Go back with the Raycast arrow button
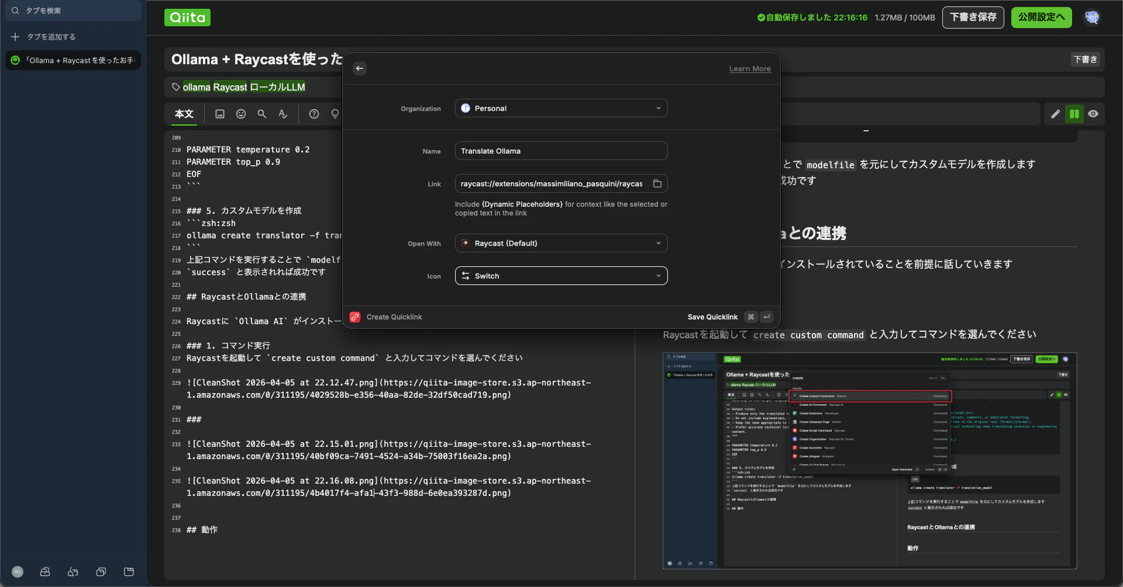The image size is (1123, 587). coord(360,68)
